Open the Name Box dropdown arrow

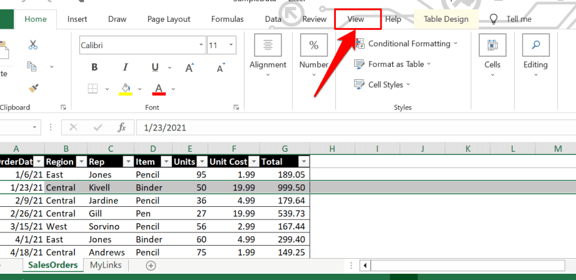click(x=34, y=127)
